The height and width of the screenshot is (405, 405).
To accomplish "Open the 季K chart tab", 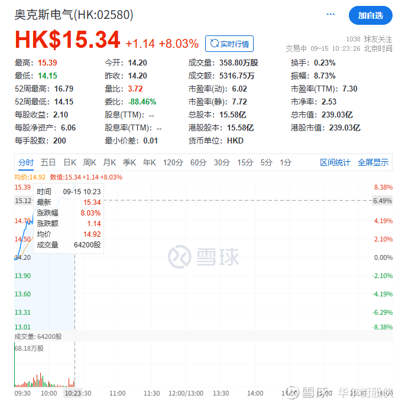I will tap(129, 162).
